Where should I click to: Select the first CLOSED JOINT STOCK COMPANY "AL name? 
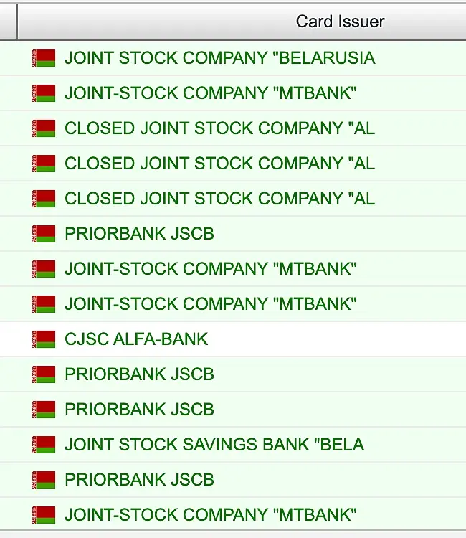tap(219, 128)
